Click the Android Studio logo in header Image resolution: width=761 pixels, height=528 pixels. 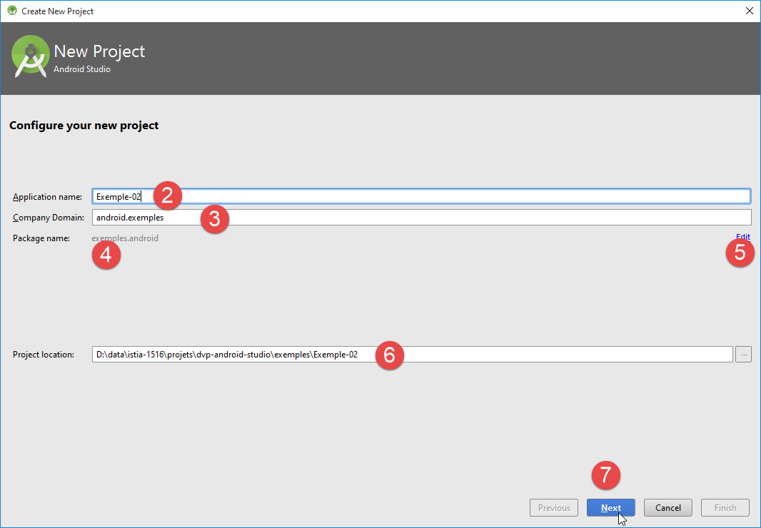(31, 58)
